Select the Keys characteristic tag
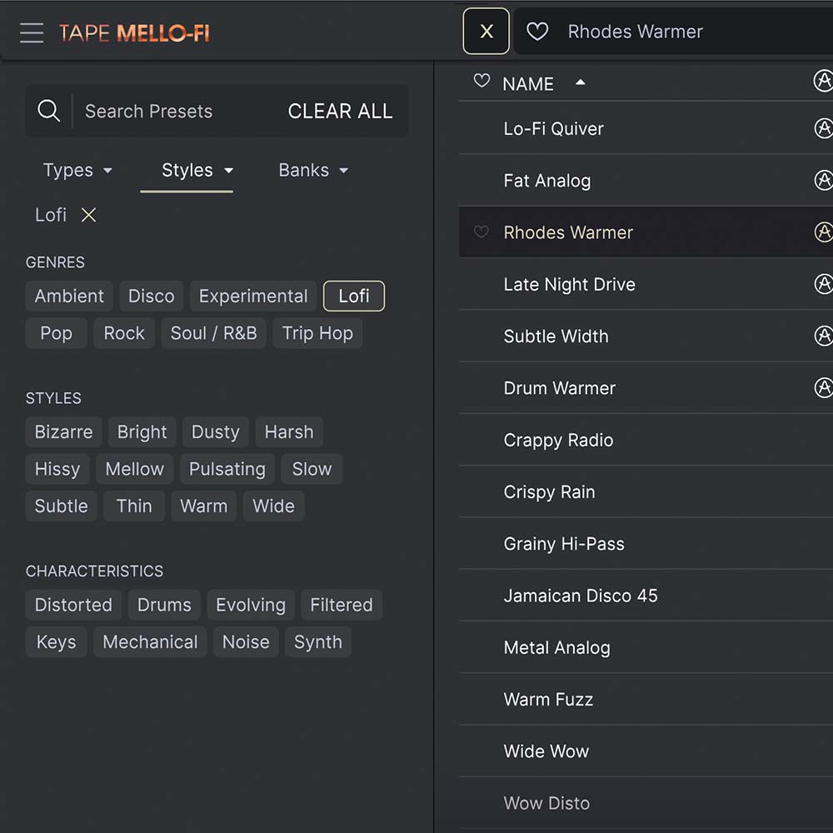Image resolution: width=833 pixels, height=833 pixels. click(57, 641)
